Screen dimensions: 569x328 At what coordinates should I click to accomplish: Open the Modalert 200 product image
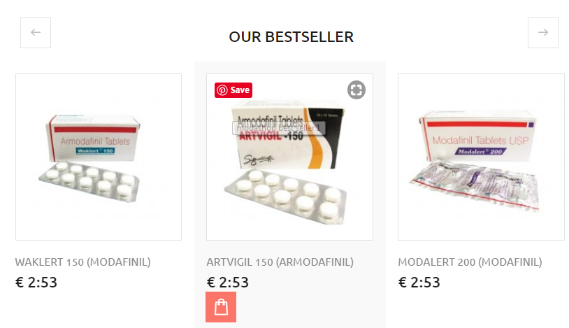[x=481, y=157]
